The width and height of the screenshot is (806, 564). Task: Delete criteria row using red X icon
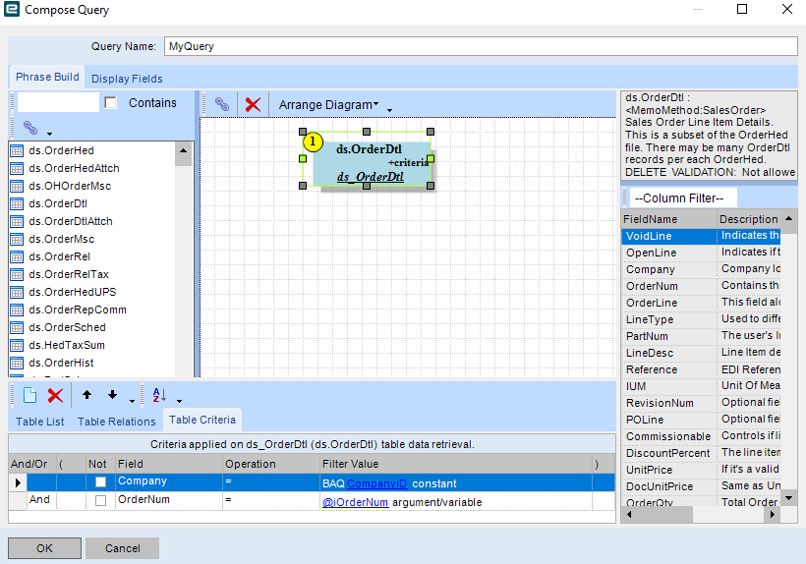pos(55,395)
